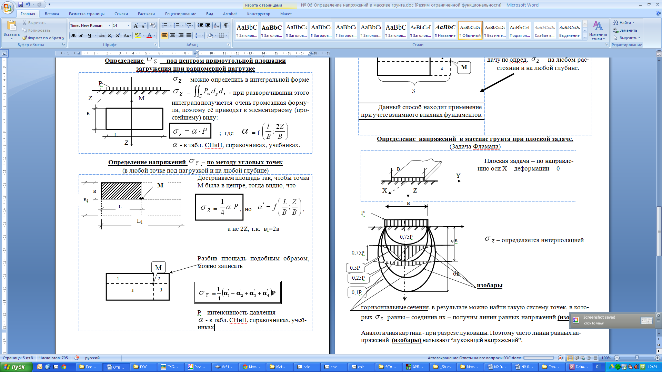This screenshot has height=372, width=662.
Task: Click word count in status bar
Action: click(x=53, y=358)
